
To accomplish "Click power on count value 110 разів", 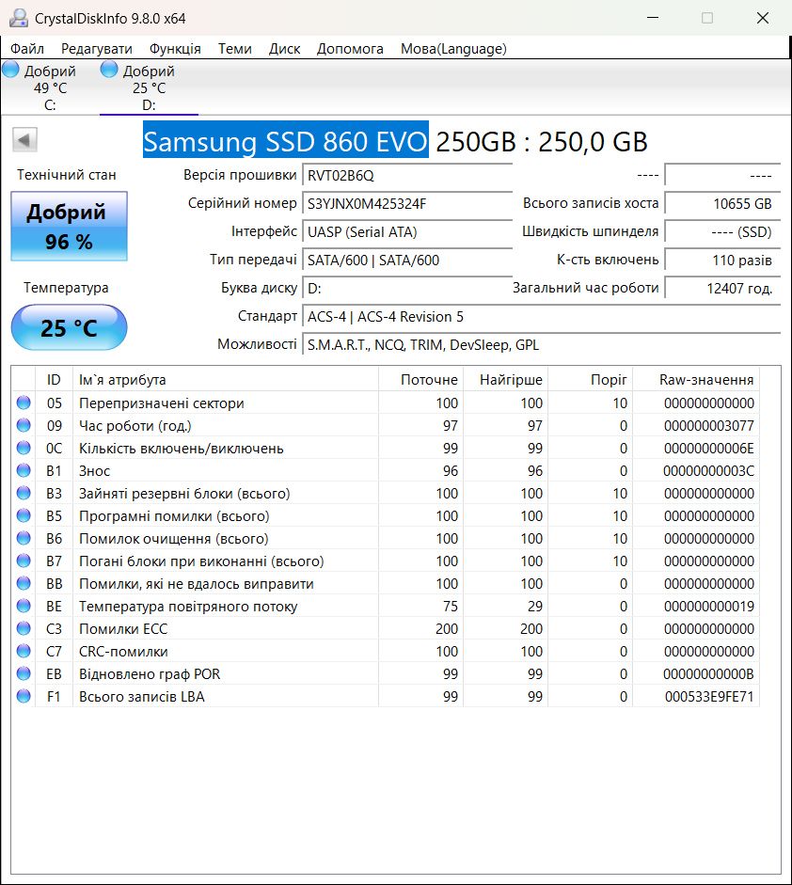I will coord(722,260).
